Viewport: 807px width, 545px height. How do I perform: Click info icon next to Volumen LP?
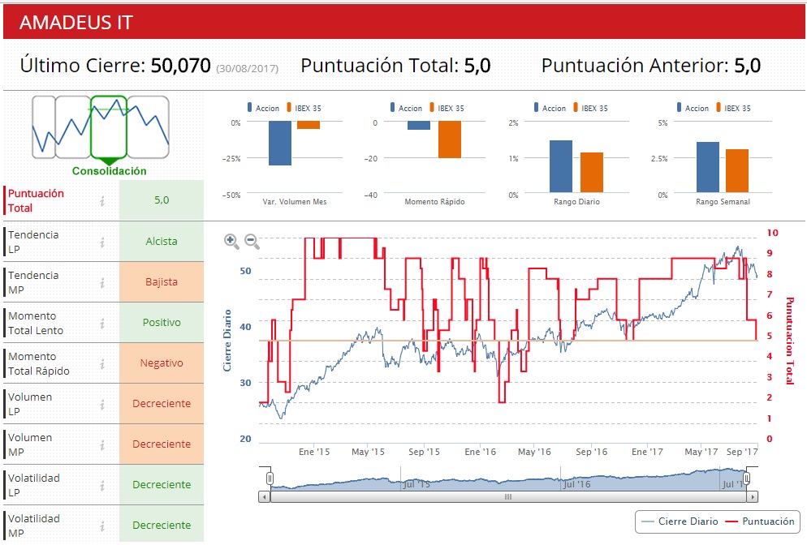[102, 404]
